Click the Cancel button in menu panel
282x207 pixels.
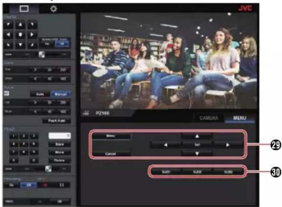coord(110,154)
